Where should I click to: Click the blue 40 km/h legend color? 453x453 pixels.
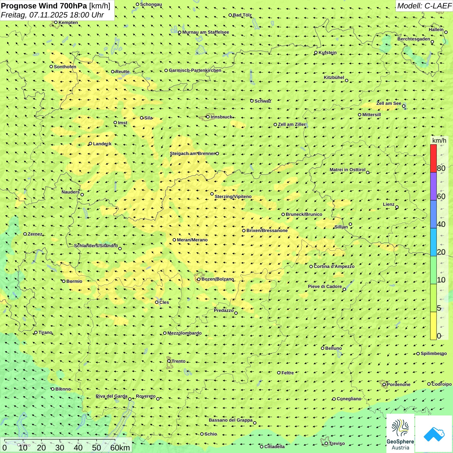pyautogui.click(x=433, y=214)
